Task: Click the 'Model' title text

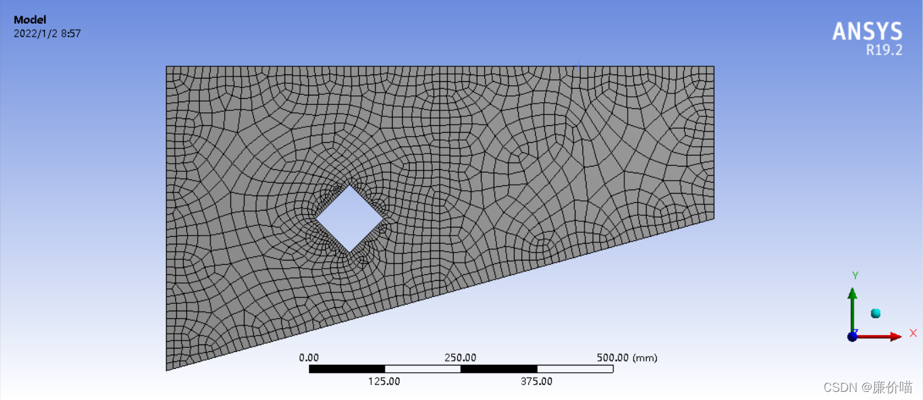Action: pyautogui.click(x=30, y=20)
